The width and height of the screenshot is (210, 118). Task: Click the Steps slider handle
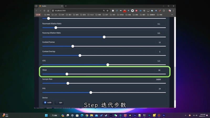coord(67,74)
